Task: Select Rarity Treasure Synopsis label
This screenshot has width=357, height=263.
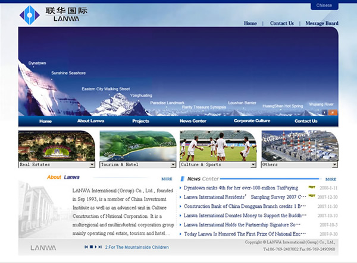Action: tap(204, 107)
